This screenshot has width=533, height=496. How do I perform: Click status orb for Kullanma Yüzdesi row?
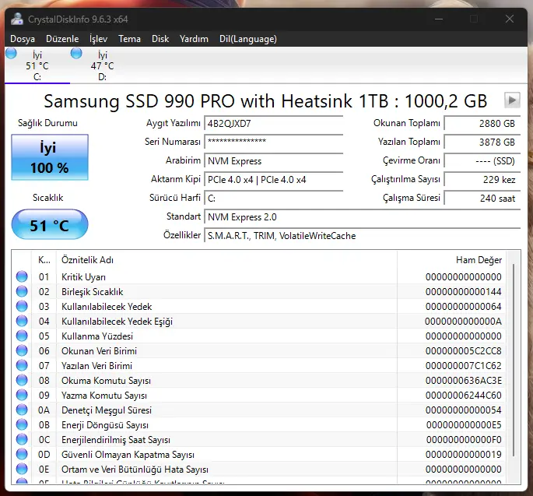point(22,336)
